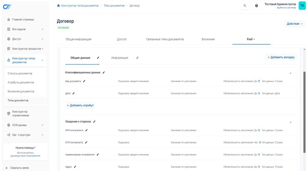Image resolution: width=308 pixels, height=171 pixels.
Task: Switch to the Связанные типы документов tab
Action: (x=165, y=39)
